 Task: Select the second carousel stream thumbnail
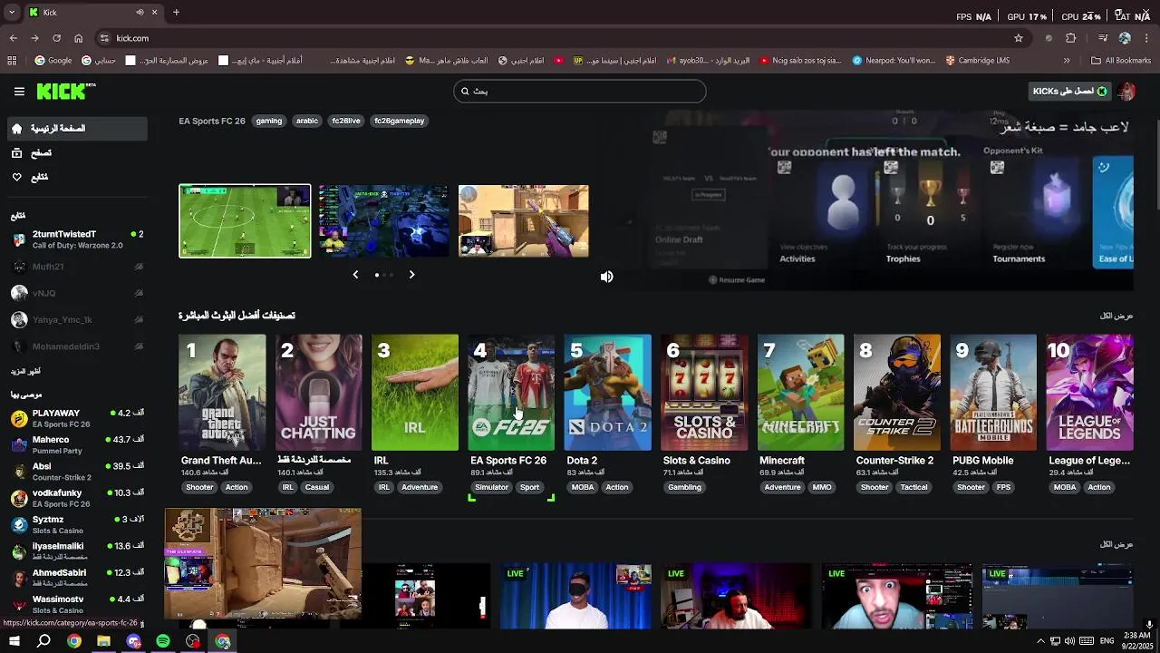[x=383, y=221]
